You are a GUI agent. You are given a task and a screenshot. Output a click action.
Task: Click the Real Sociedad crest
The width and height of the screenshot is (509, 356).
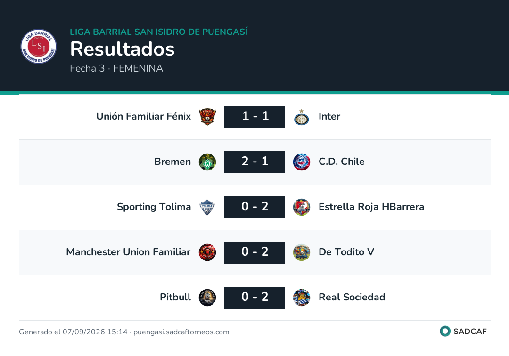301,298
